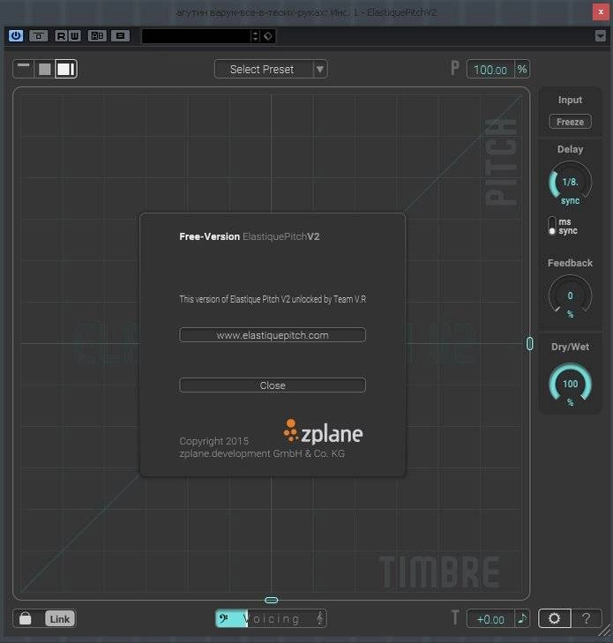This screenshot has height=643, width=613.
Task: Select the minimal view layout icon
Action: [x=24, y=69]
